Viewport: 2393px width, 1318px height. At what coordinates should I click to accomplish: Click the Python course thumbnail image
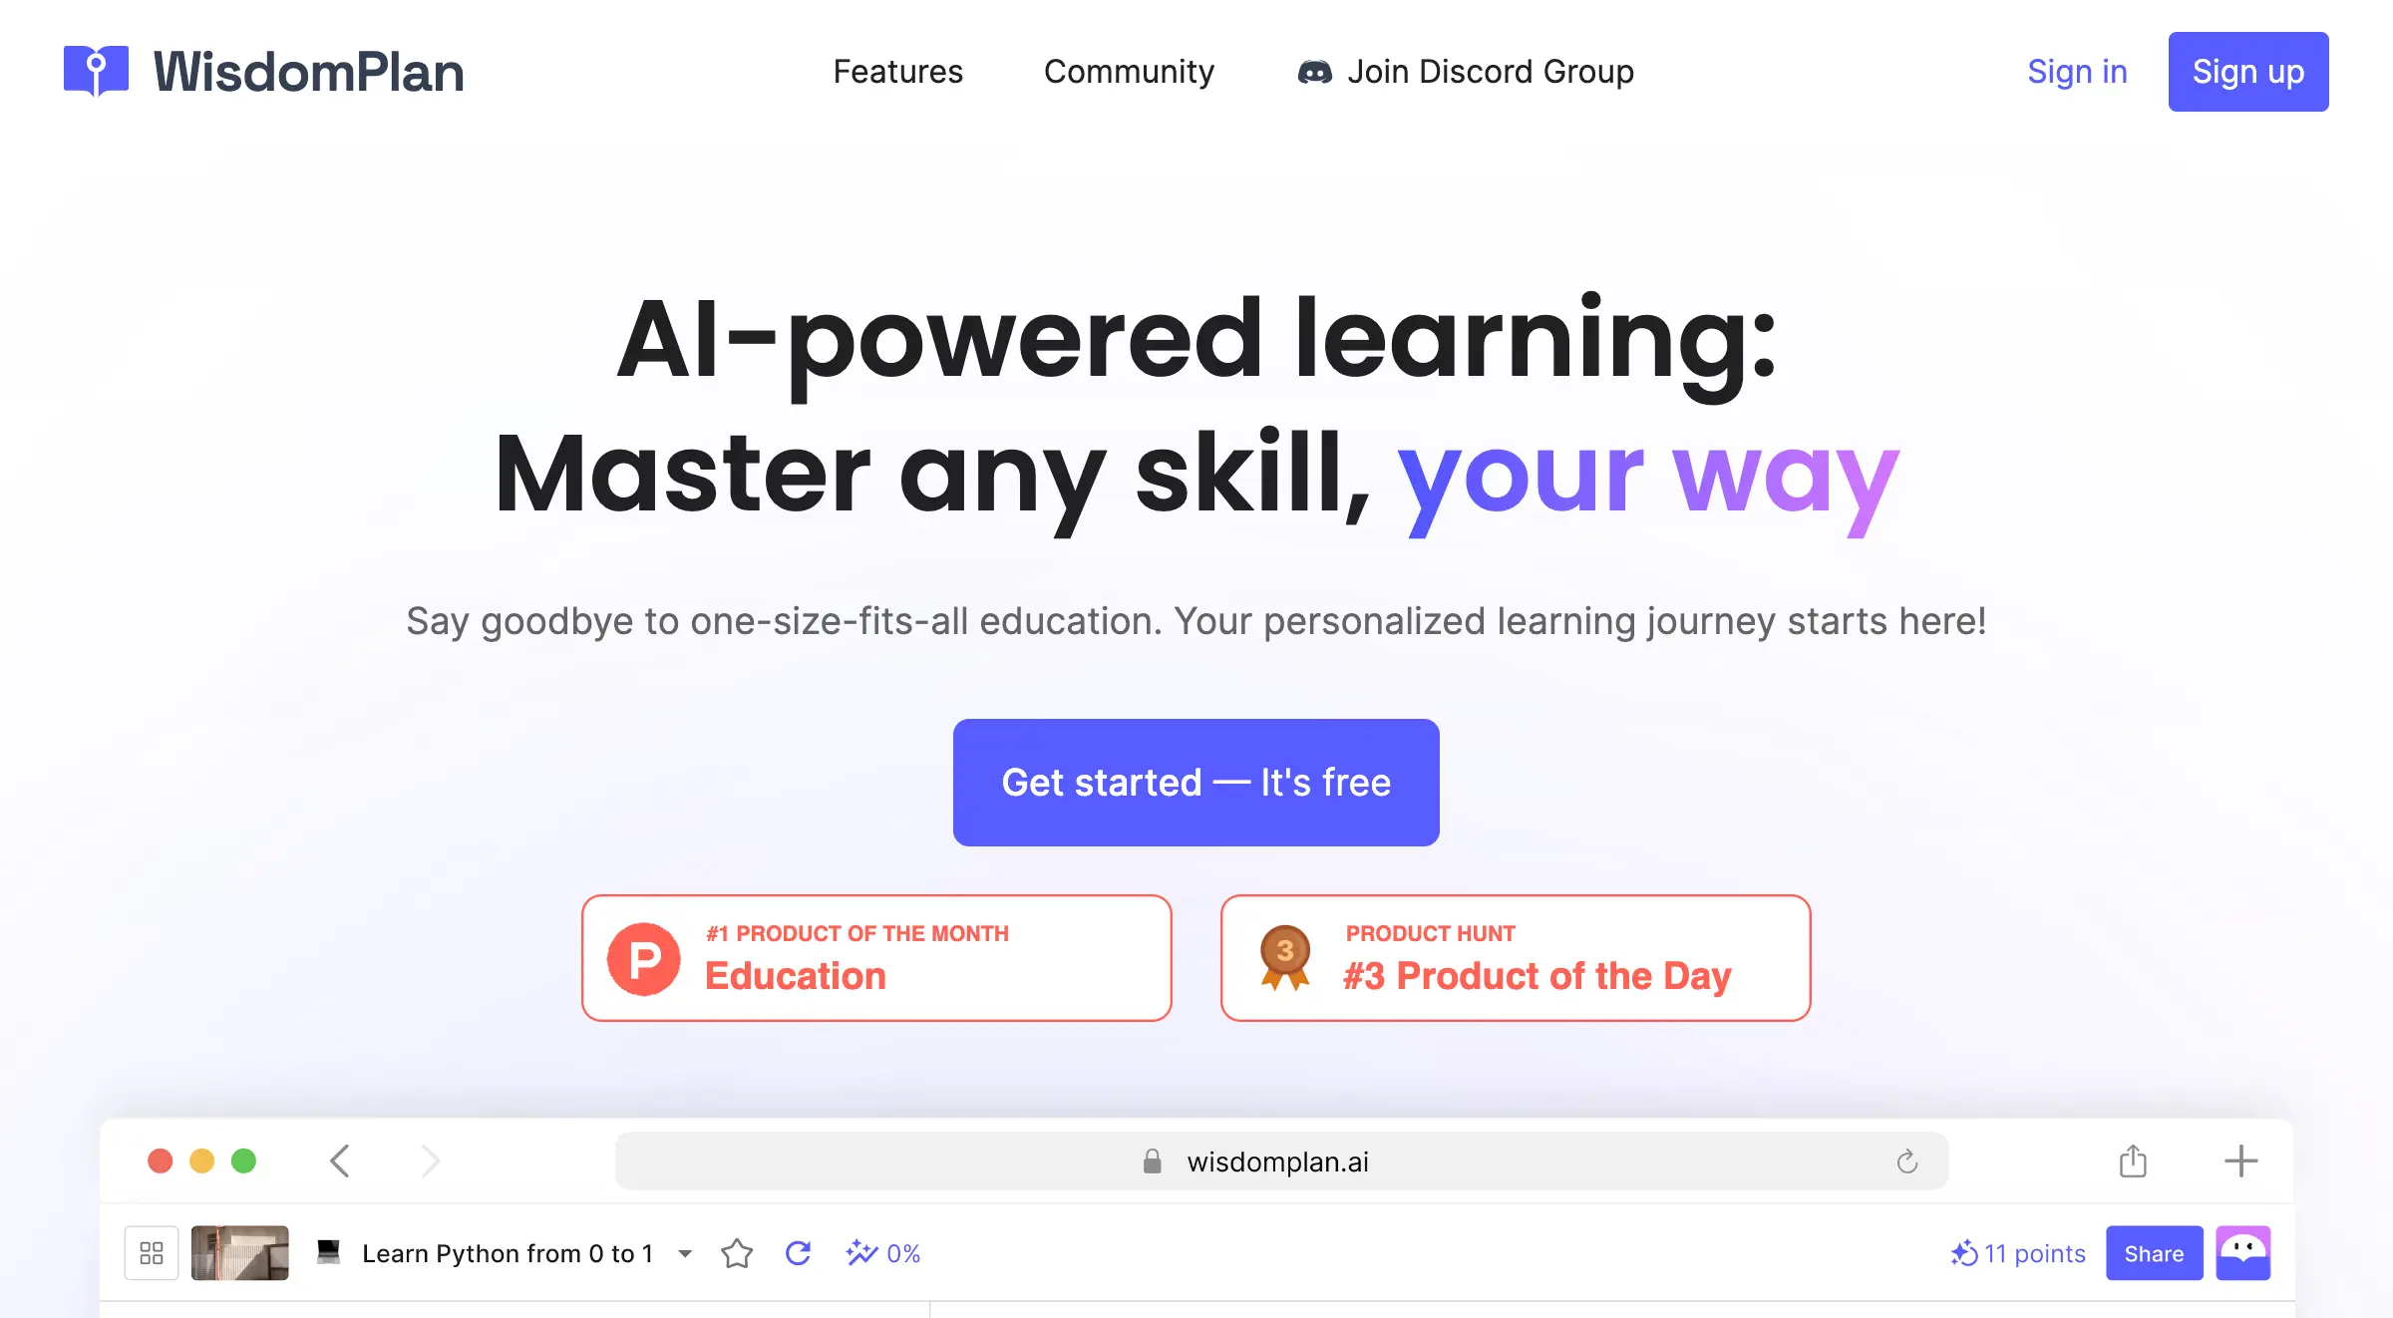coord(240,1253)
